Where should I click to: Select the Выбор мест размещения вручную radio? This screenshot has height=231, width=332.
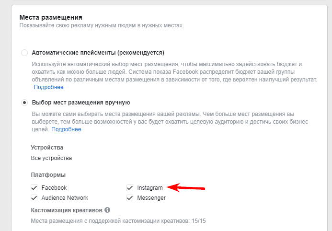(x=24, y=103)
